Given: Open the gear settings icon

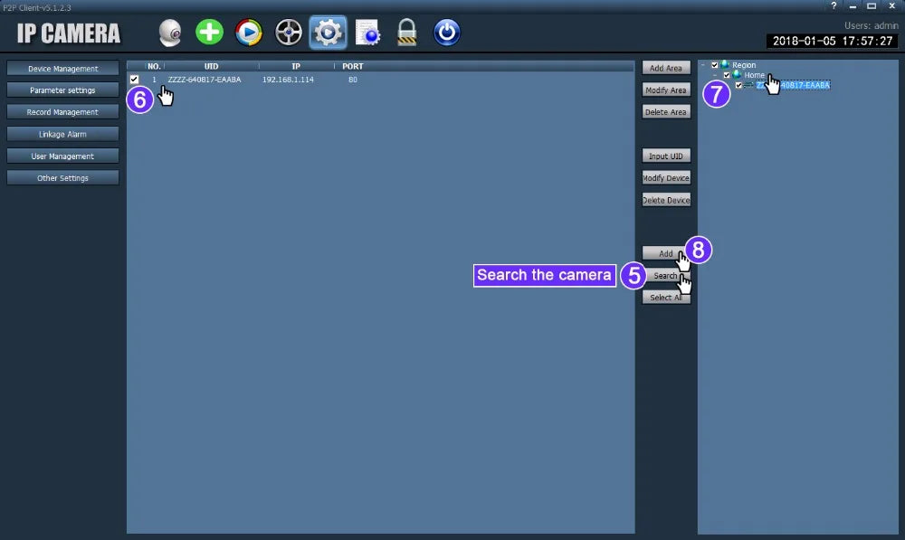Looking at the screenshot, I should (328, 33).
